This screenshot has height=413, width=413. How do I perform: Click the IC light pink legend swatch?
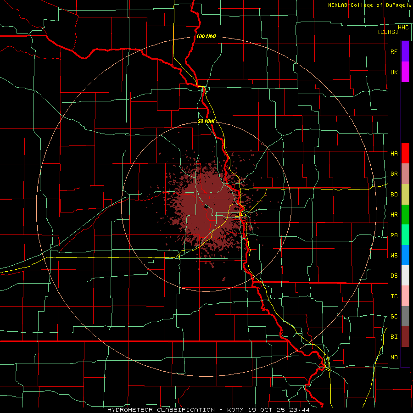click(x=405, y=296)
